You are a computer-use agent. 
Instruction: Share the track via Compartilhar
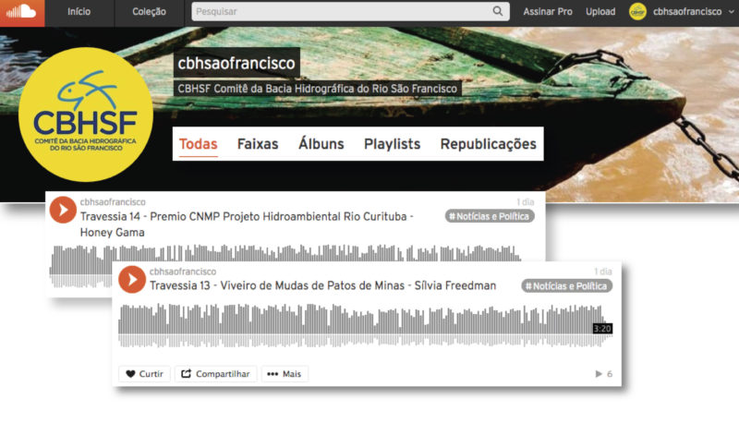point(215,374)
